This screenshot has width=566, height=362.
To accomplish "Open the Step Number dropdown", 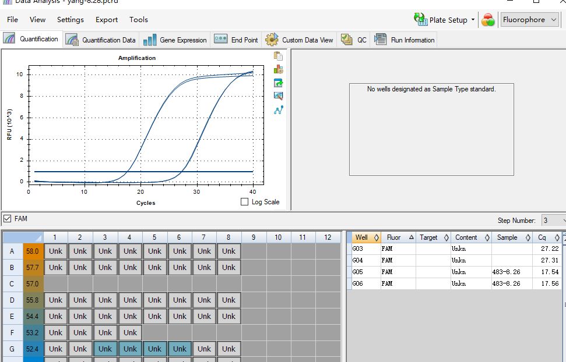I will click(553, 221).
